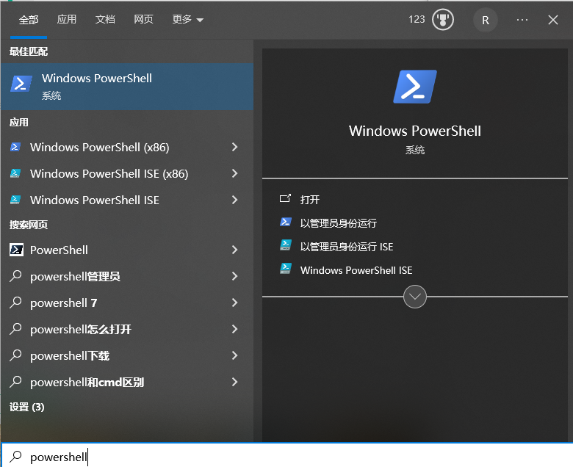Select the powershell怎么打开 suggestion text
This screenshot has height=467, width=573.
pyautogui.click(x=80, y=330)
